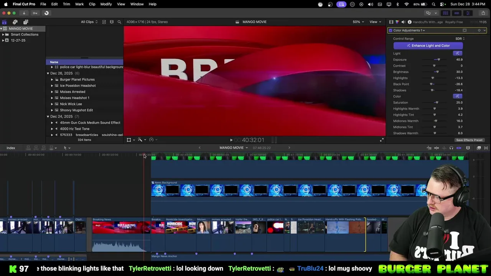Click the Share export icon

pos(483,13)
